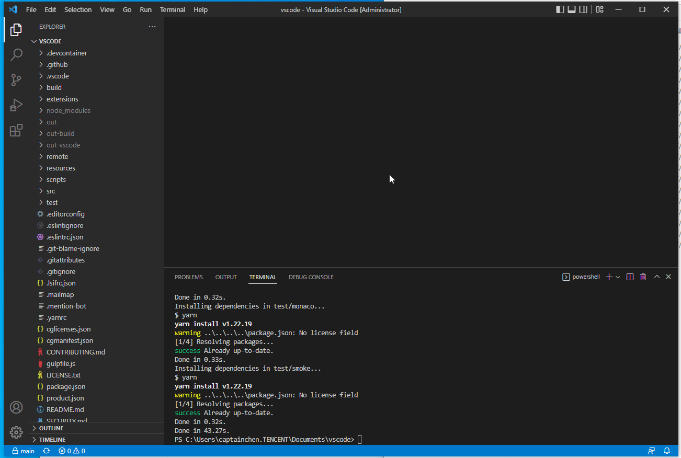Image resolution: width=681 pixels, height=458 pixels.
Task: Expand the Timeline section
Action: pyautogui.click(x=97, y=440)
